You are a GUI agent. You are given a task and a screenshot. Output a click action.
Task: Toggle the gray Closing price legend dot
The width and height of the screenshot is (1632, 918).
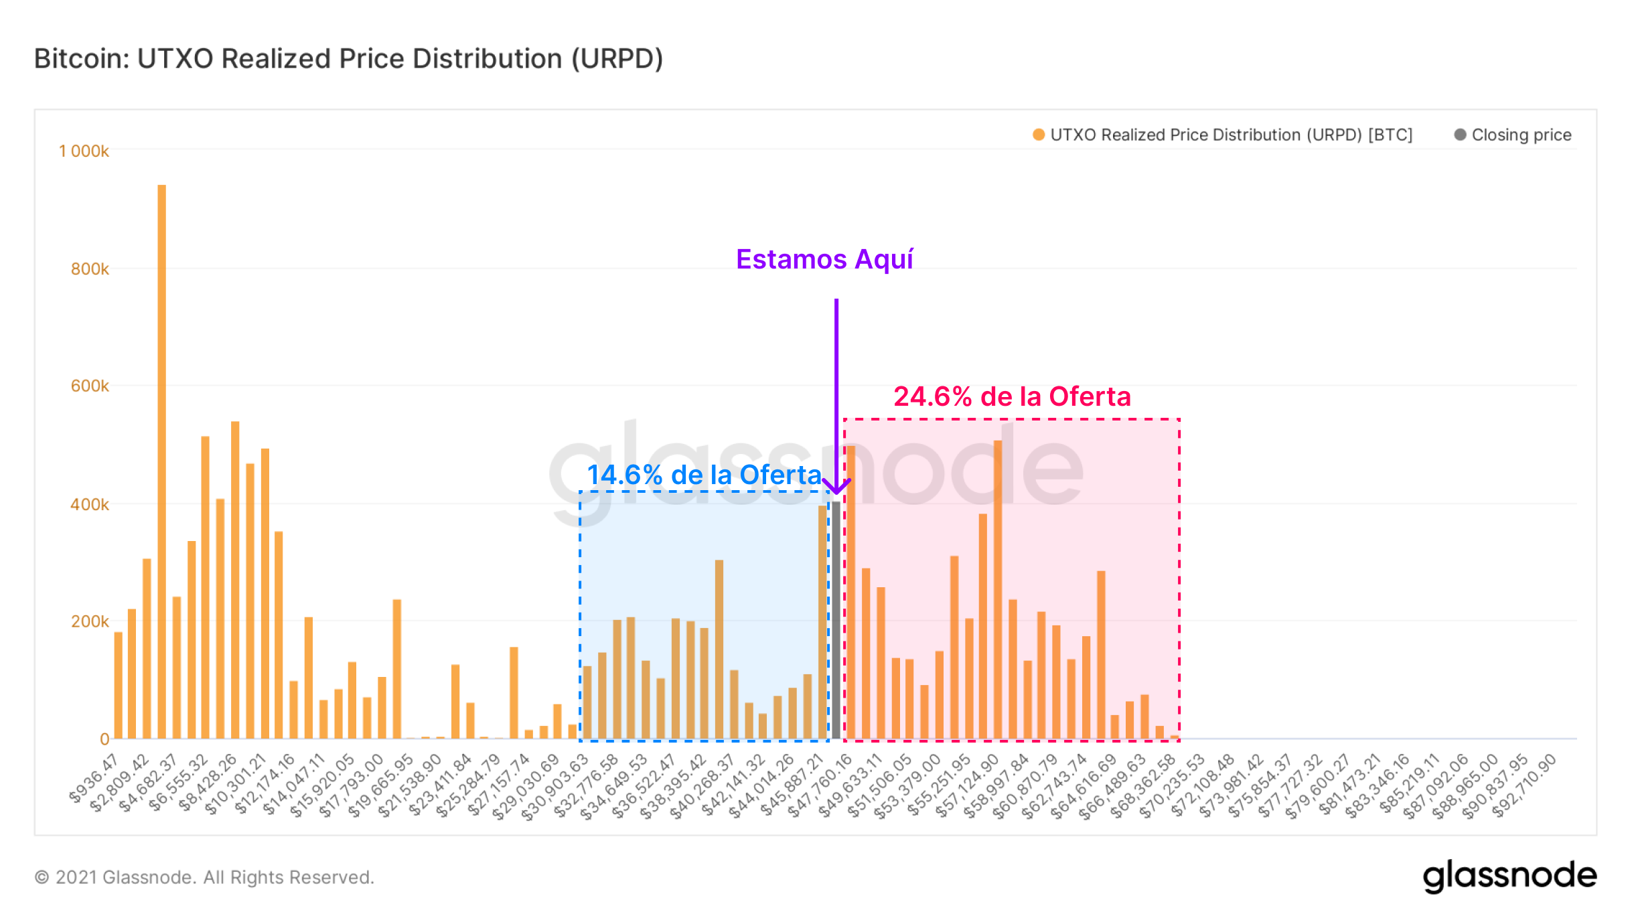pos(1460,135)
